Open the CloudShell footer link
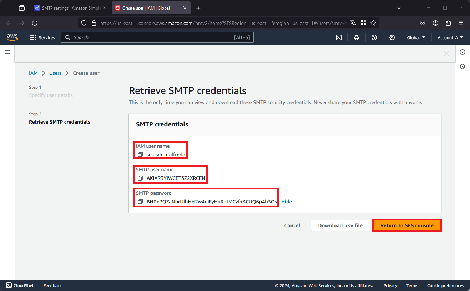470x291 pixels. click(x=20, y=286)
